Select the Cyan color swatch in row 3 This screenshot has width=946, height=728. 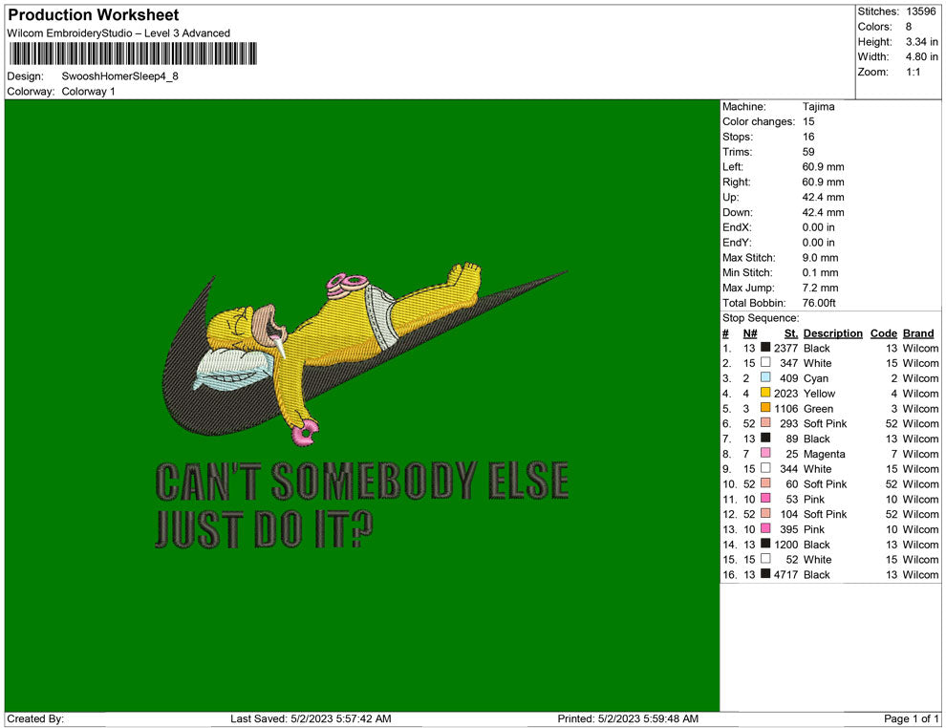(x=765, y=377)
